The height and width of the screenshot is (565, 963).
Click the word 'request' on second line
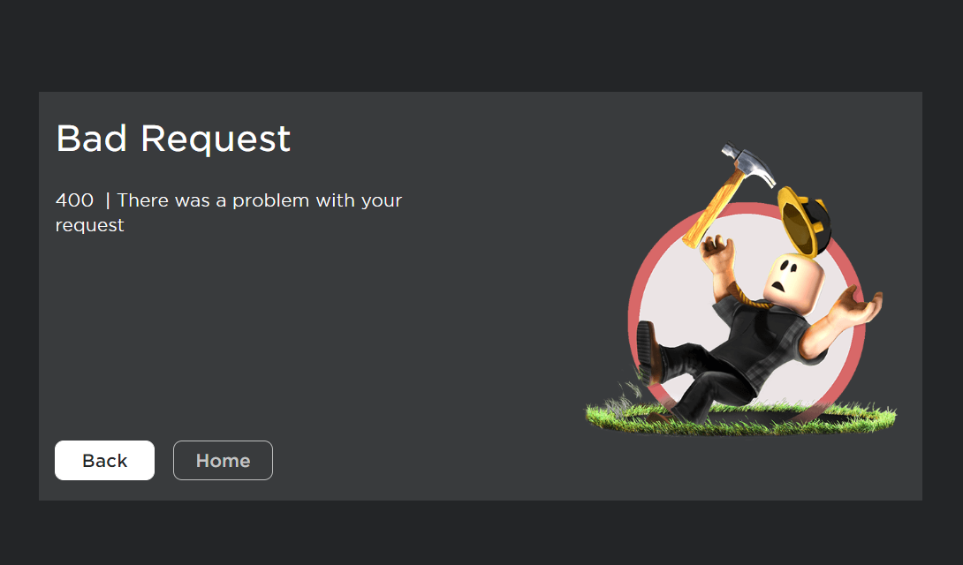click(89, 225)
